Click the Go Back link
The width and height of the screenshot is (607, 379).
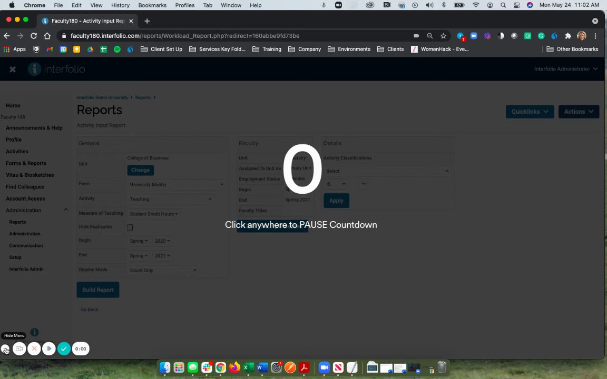(90, 310)
